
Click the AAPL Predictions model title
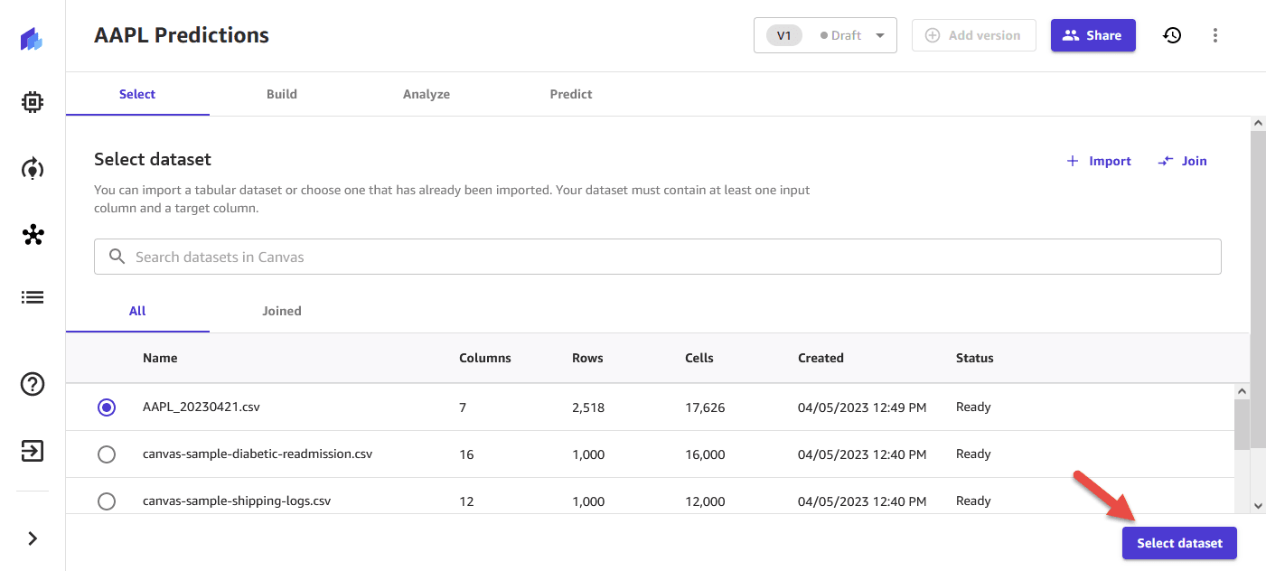182,35
